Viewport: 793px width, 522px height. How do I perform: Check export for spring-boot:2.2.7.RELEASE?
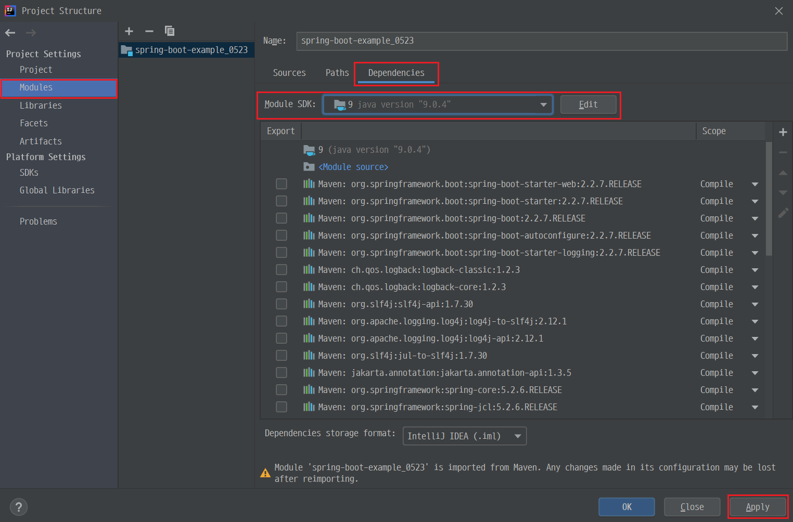click(x=282, y=218)
